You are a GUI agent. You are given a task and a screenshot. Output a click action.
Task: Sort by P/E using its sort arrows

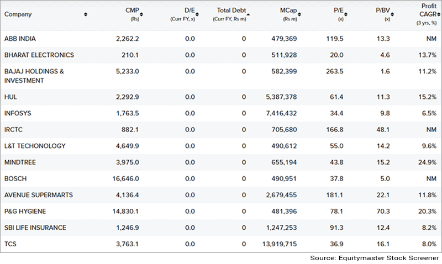[x=346, y=14]
